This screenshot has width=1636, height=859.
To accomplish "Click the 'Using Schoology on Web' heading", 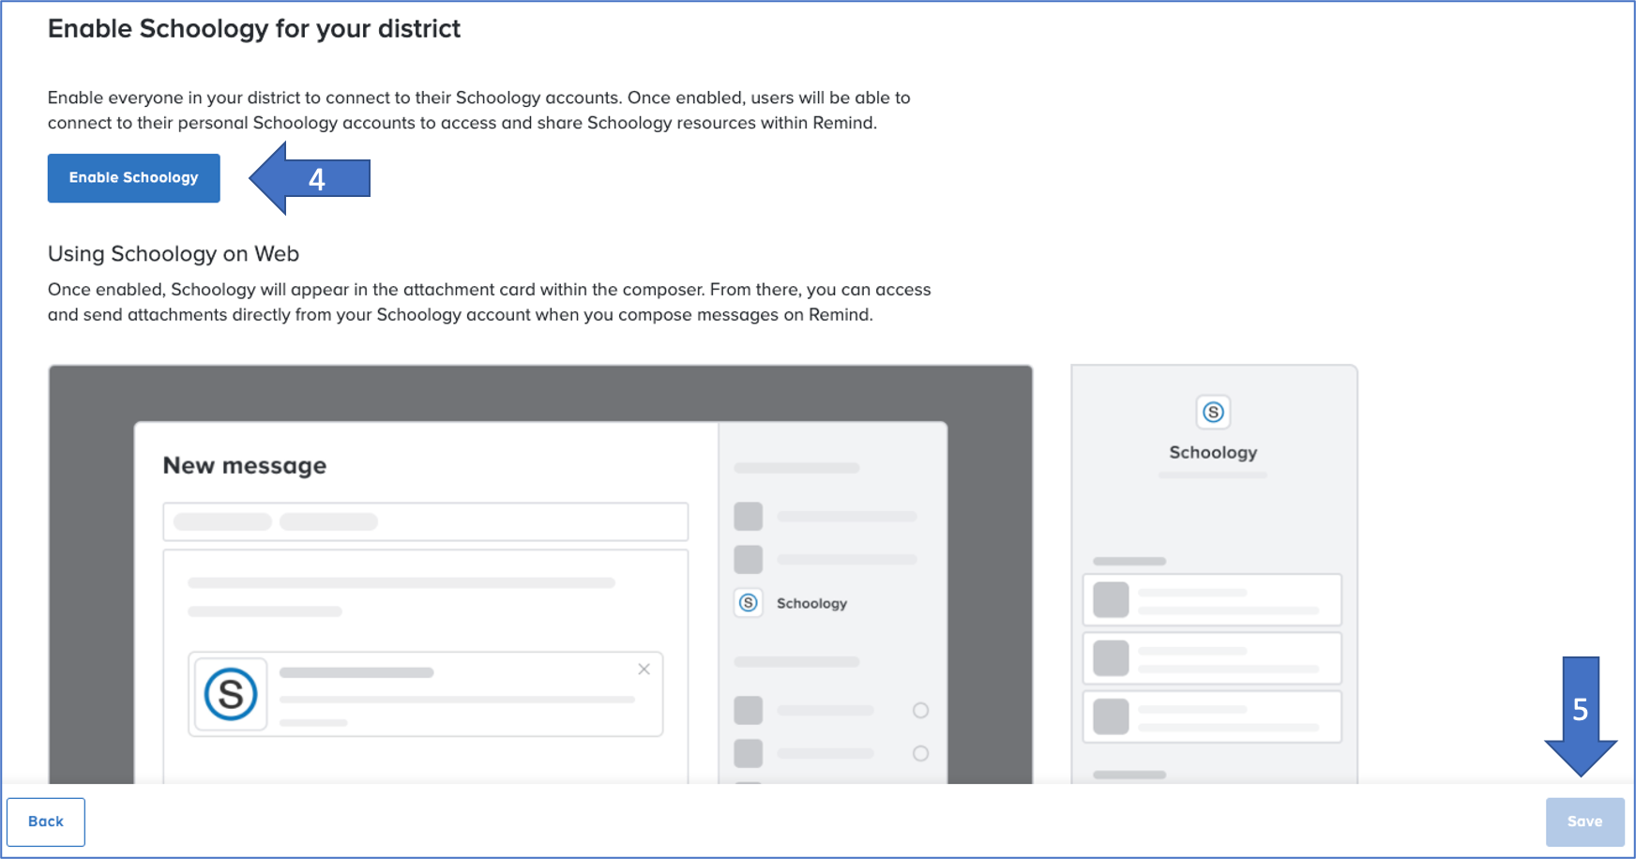I will pos(174,254).
